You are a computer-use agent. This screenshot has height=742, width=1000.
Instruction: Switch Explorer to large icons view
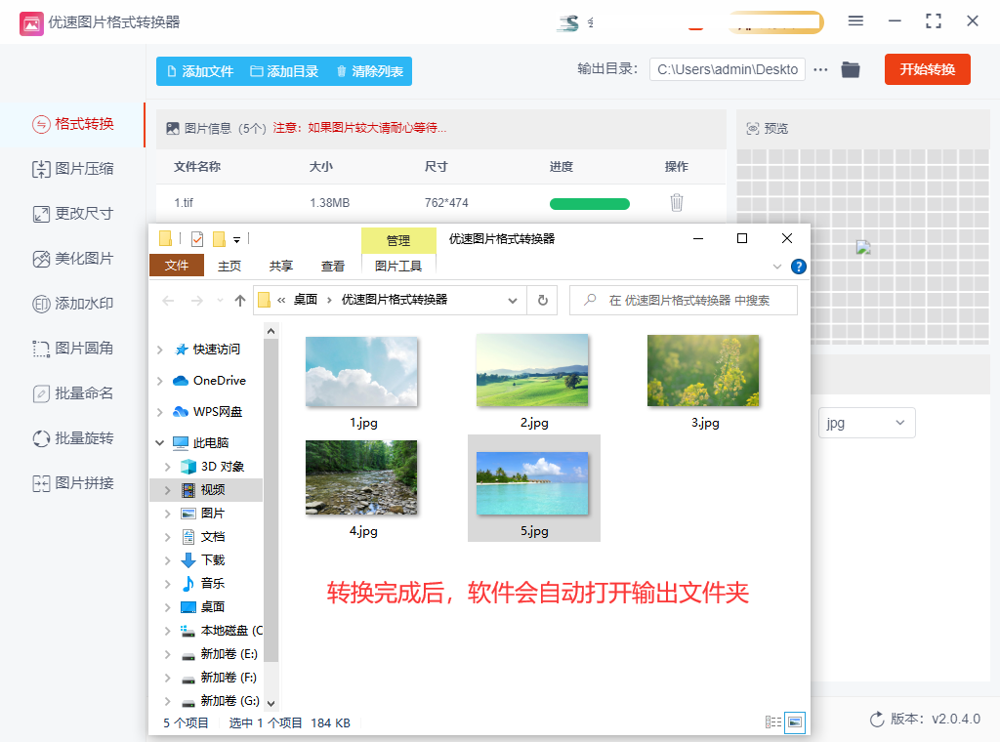click(795, 722)
